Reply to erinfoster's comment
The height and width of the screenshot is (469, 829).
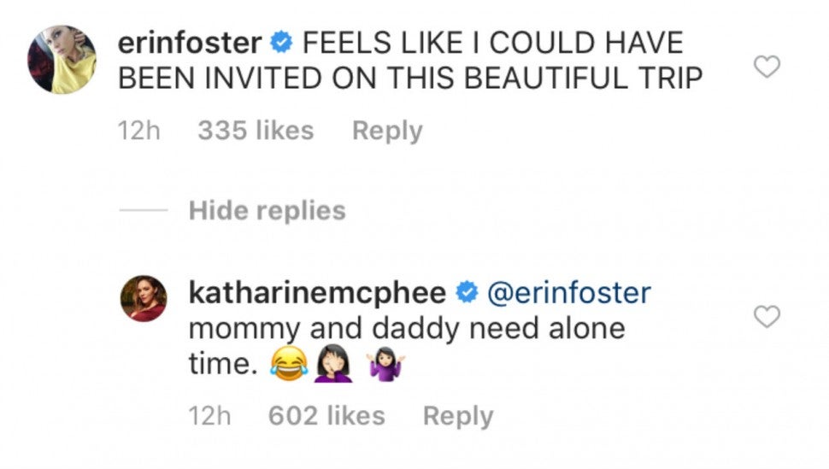point(387,131)
